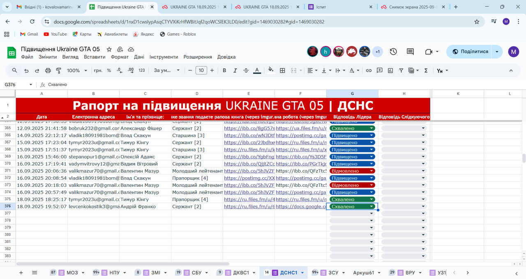Open the Файл menu
The image size is (526, 279).
pyautogui.click(x=27, y=57)
